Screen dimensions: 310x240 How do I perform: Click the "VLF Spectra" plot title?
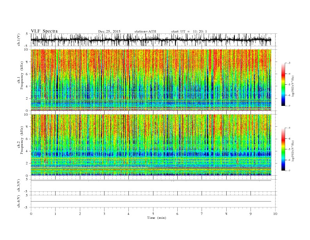44,31
